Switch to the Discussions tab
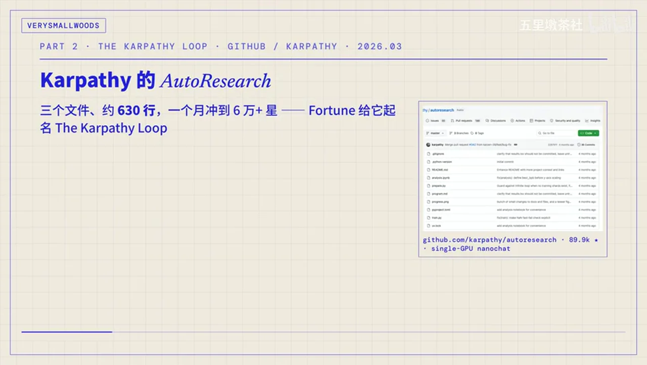647x365 pixels. tap(495, 121)
